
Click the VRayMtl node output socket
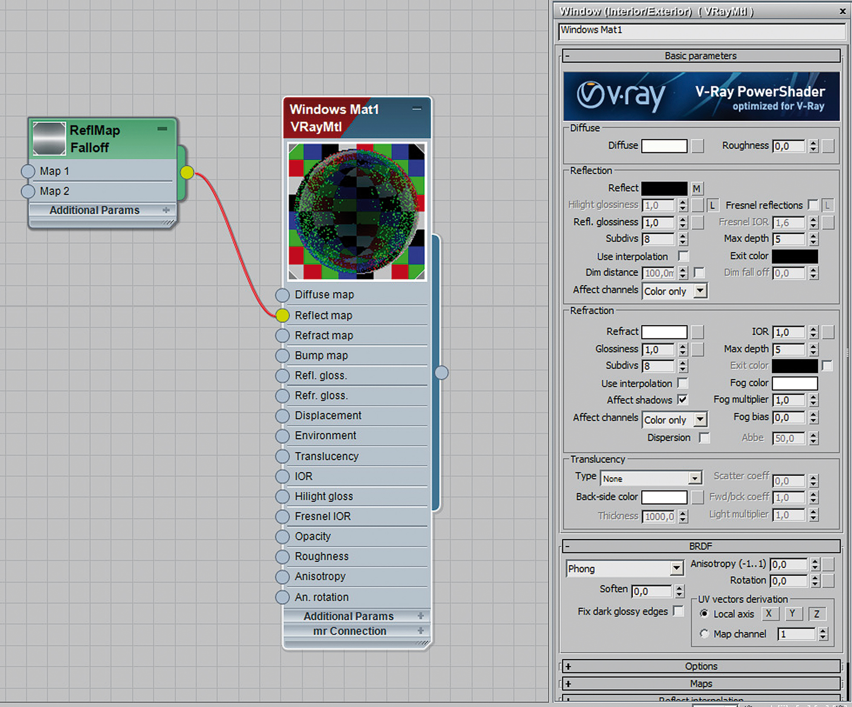click(x=442, y=373)
